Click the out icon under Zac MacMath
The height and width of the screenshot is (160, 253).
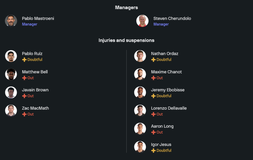point(24,114)
